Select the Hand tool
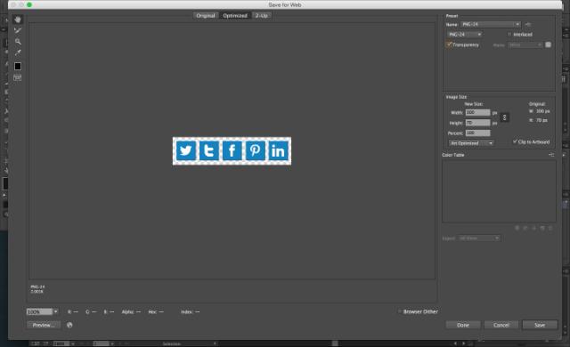The image size is (570, 347). click(18, 20)
